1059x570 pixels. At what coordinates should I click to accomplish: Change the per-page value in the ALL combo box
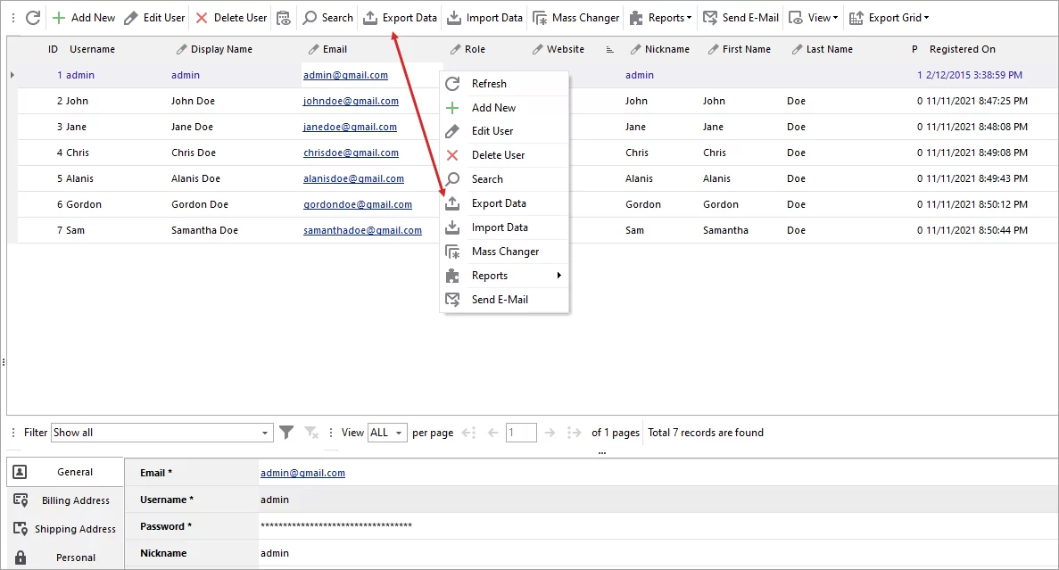pos(386,432)
